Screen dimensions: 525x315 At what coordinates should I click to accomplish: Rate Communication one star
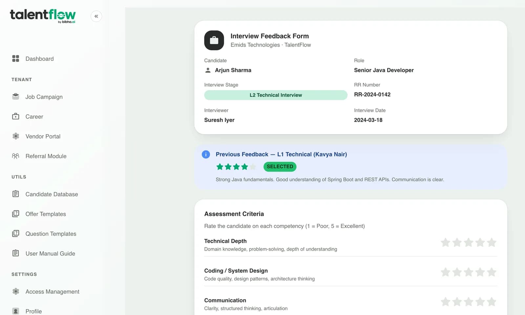(x=445, y=302)
